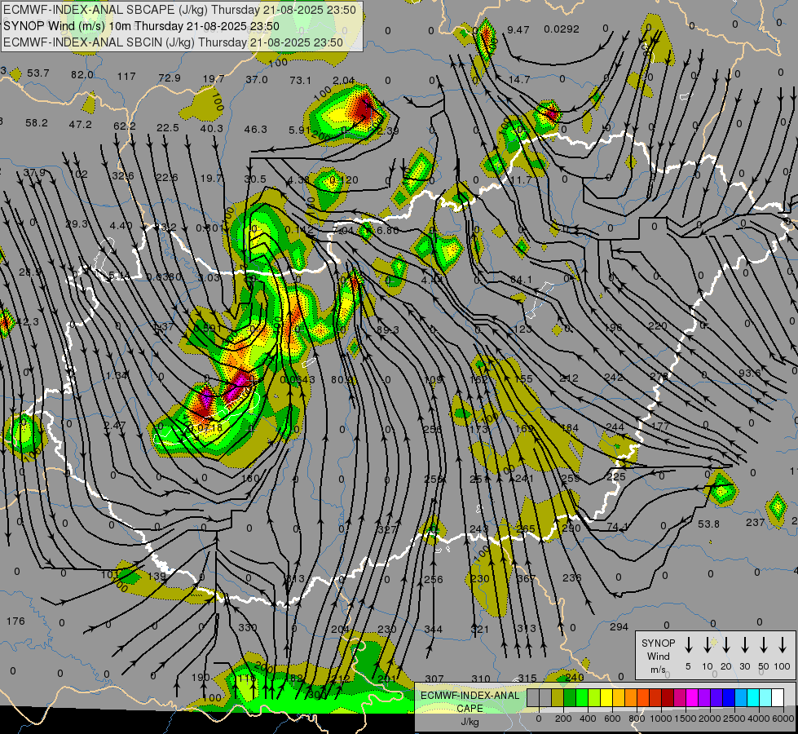The width and height of the screenshot is (798, 734).
Task: Click the map value 294
Action: point(619,627)
